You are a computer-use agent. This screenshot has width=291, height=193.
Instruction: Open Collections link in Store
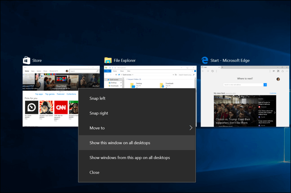72,94
